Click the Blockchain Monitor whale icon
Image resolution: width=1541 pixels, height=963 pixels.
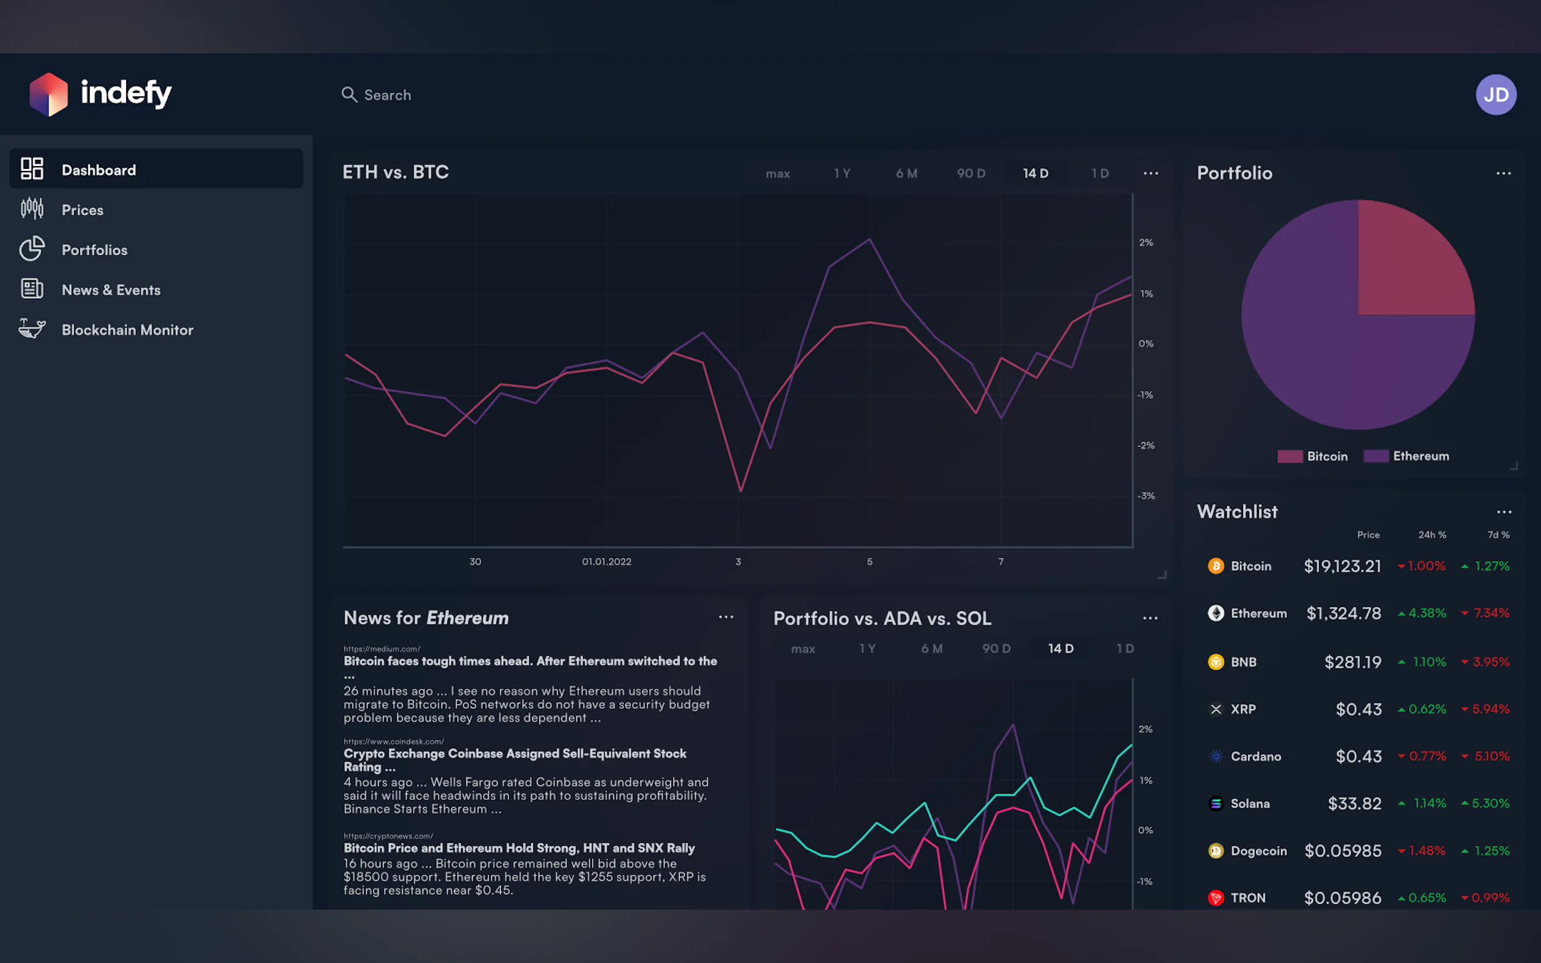tap(32, 329)
